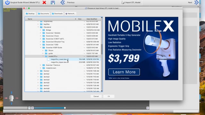Click megortho_UpperJaw.stl file icon
Screen dimensions: 205x115
pos(48,62)
